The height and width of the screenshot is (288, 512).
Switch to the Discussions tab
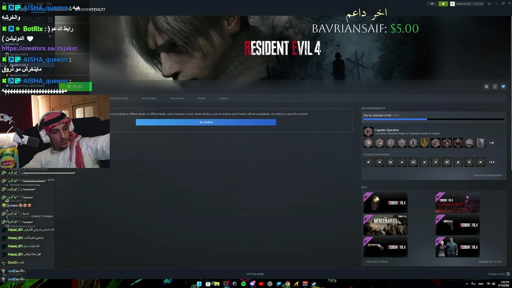point(177,98)
